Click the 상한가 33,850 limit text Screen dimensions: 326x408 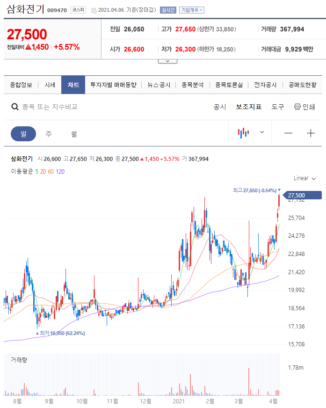tap(217, 29)
